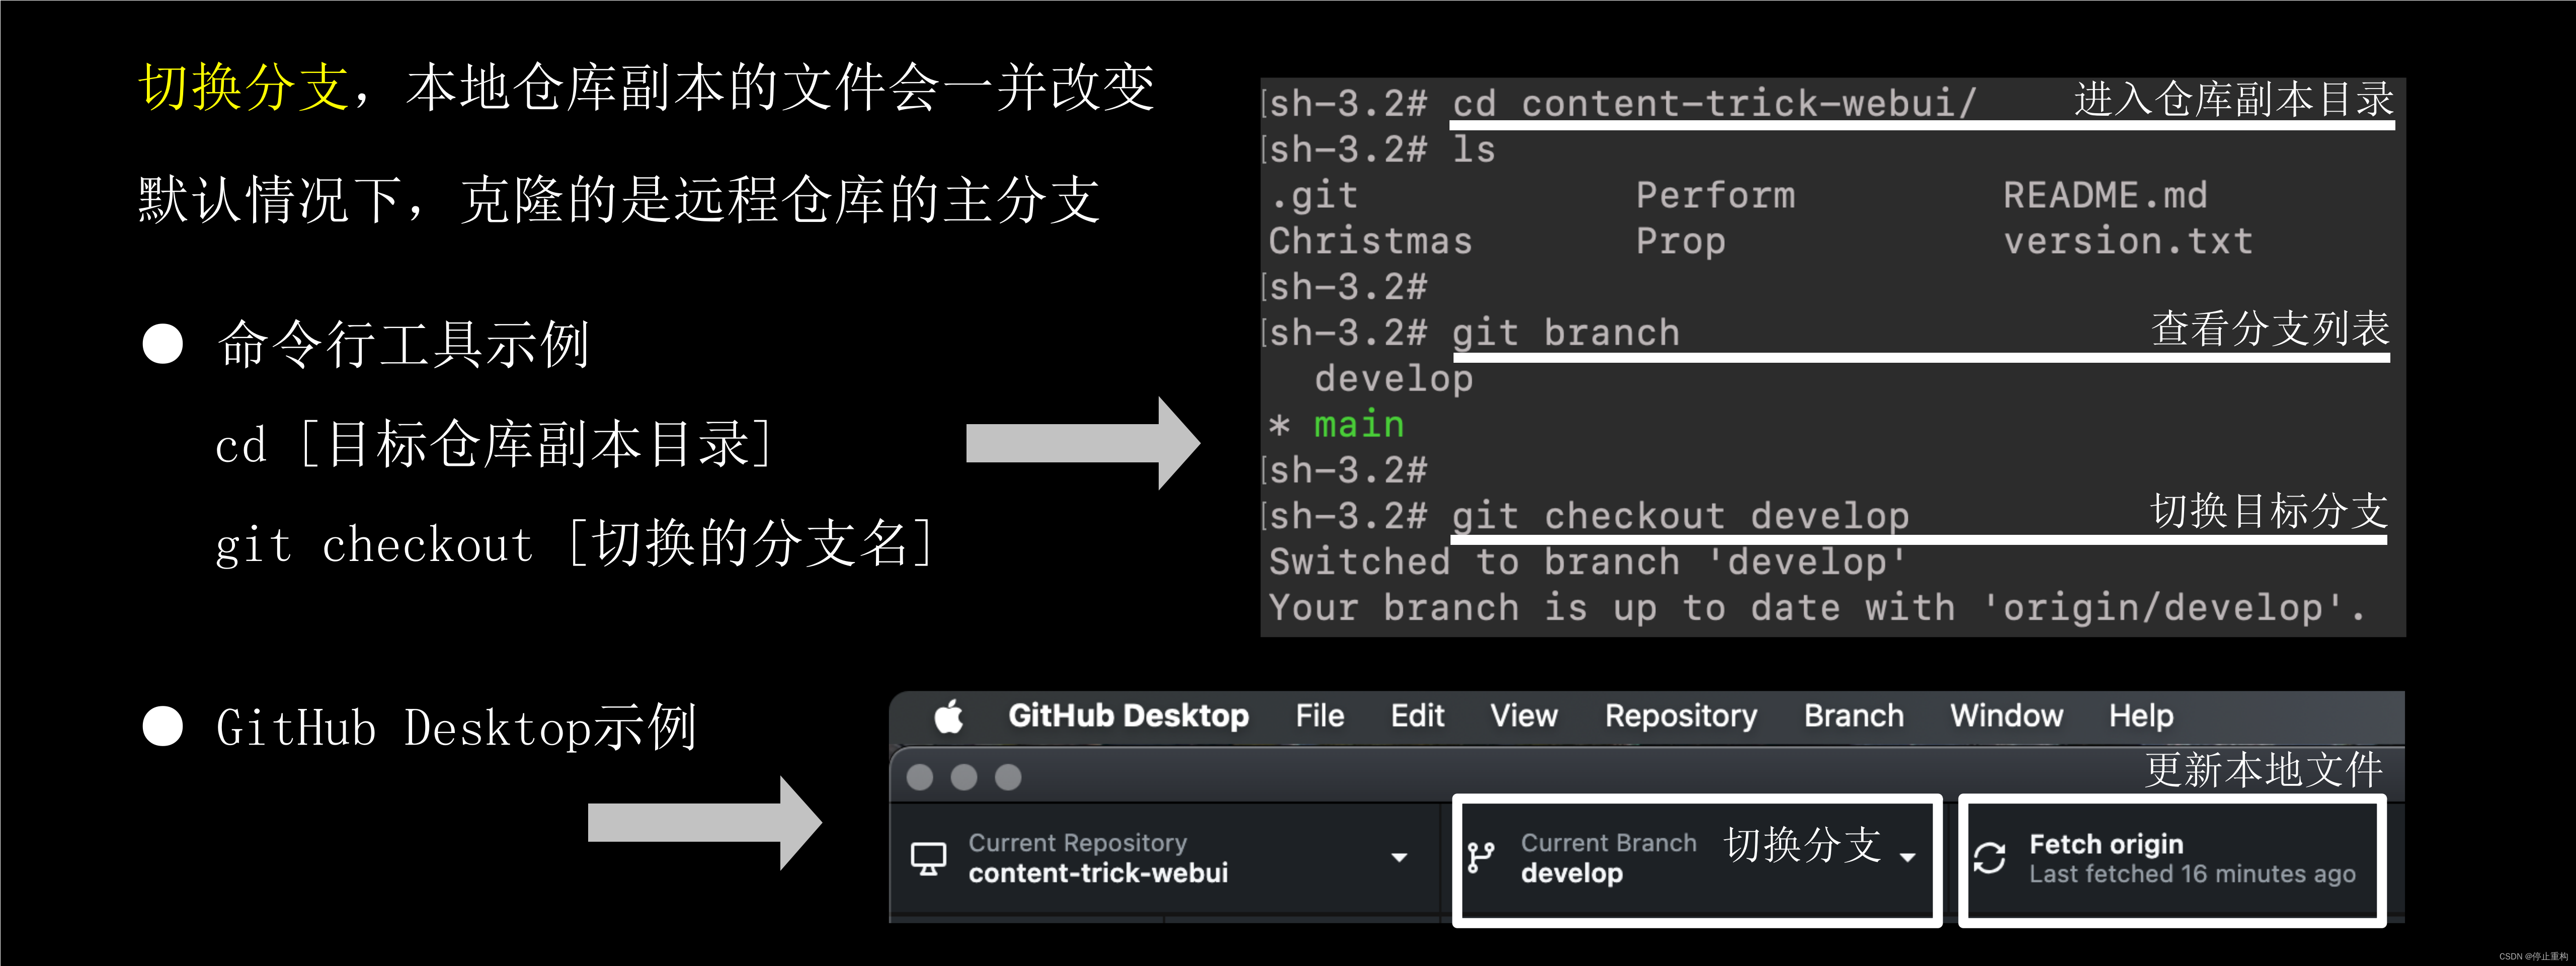The width and height of the screenshot is (2576, 966).
Task: Click the Fetch origin button
Action: coord(2172,859)
